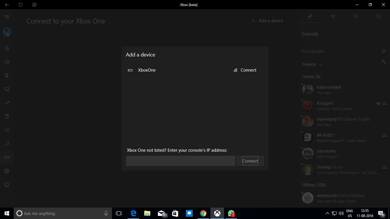Open Task View on taskbar
The width and height of the screenshot is (390, 219).
[x=119, y=213]
